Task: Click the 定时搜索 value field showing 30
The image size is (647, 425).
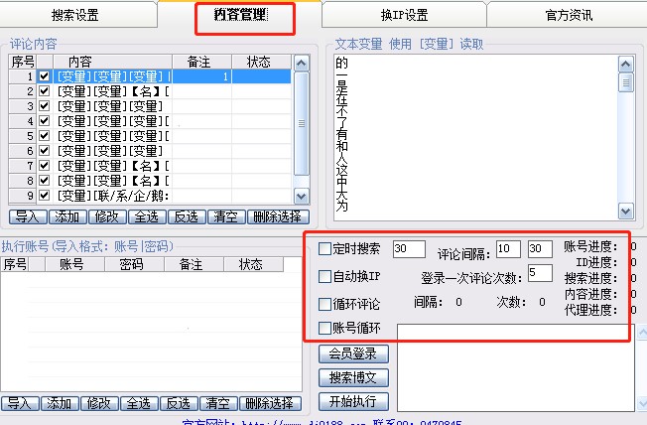Action: (x=409, y=249)
